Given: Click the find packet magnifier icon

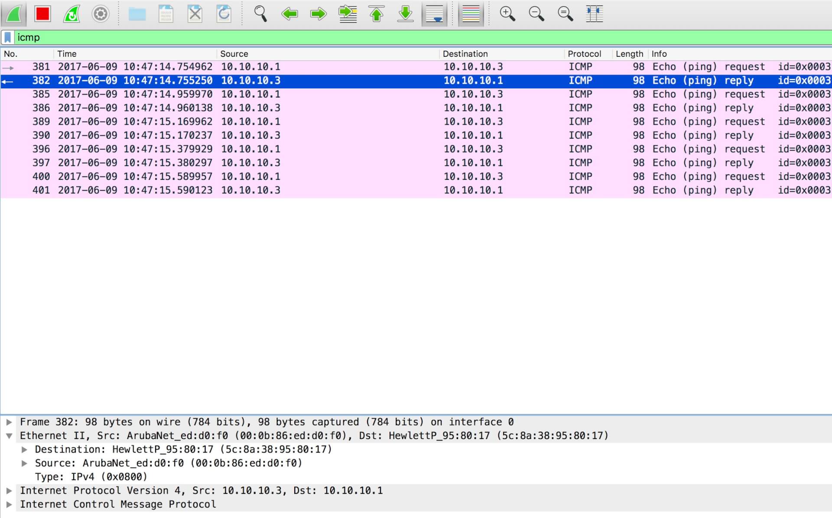Looking at the screenshot, I should point(260,14).
